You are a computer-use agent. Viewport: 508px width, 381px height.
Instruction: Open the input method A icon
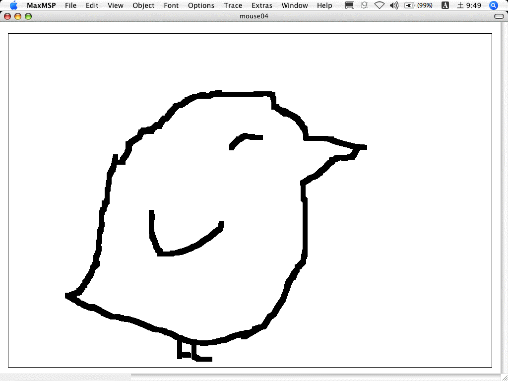coord(445,5)
